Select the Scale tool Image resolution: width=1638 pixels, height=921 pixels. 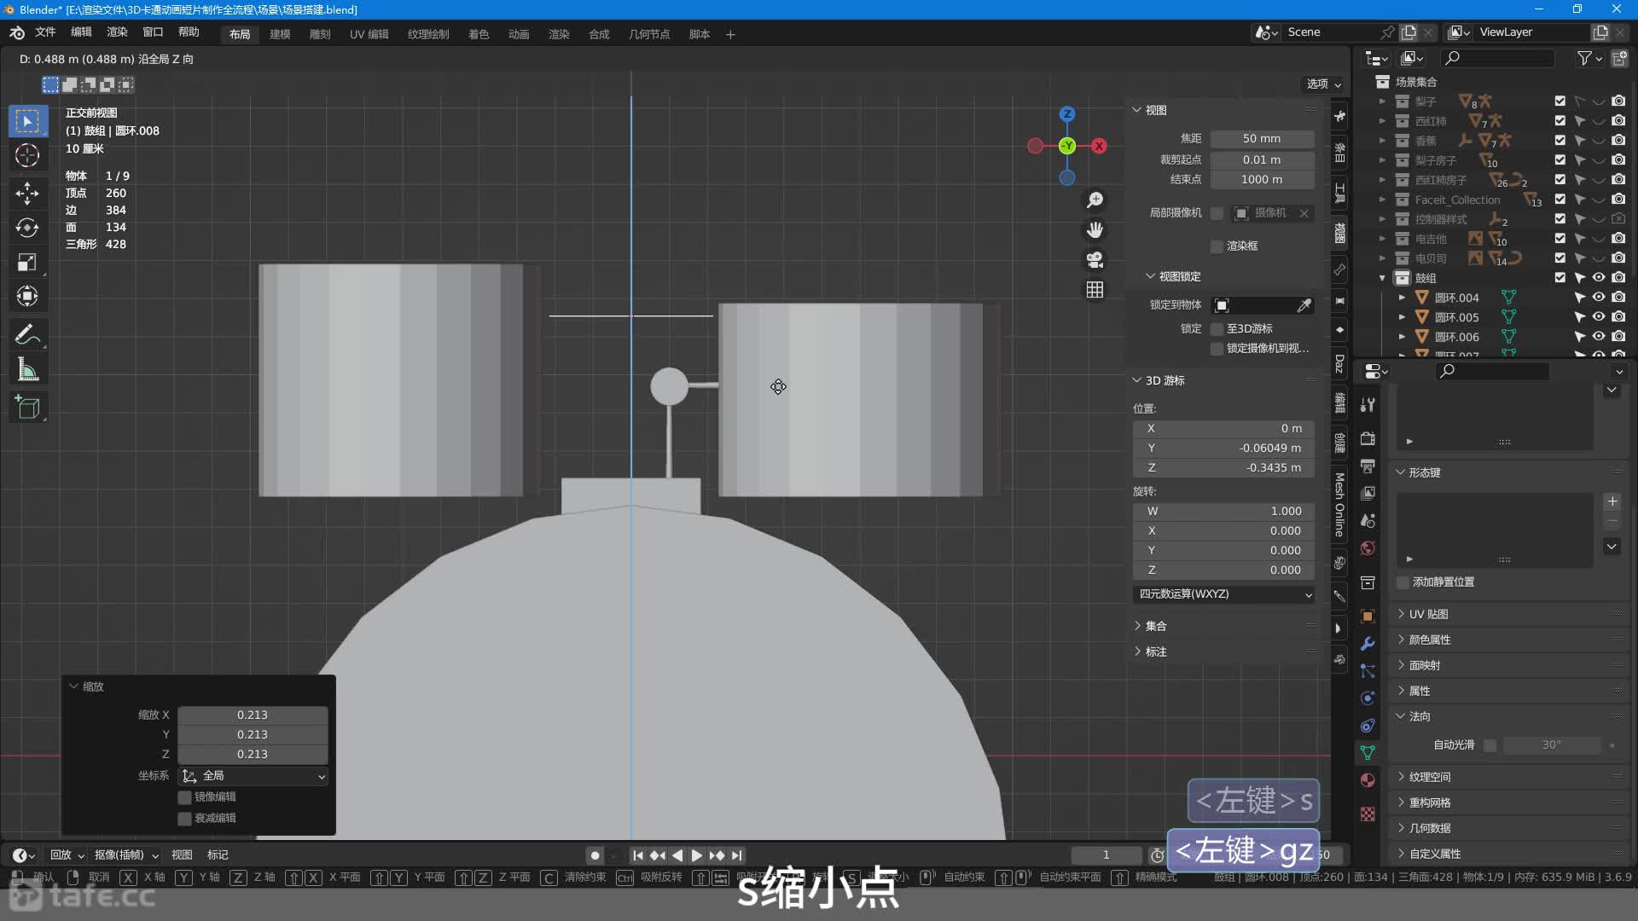[27, 262]
